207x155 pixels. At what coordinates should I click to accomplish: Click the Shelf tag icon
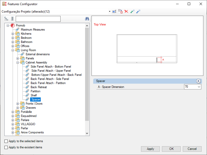(x=27, y=95)
